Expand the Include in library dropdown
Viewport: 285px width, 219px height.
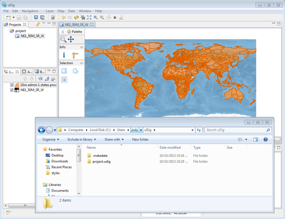[x=81, y=140]
